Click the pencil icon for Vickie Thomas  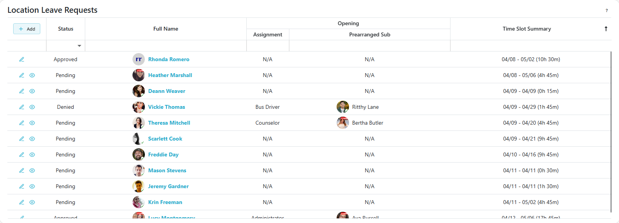coord(22,107)
